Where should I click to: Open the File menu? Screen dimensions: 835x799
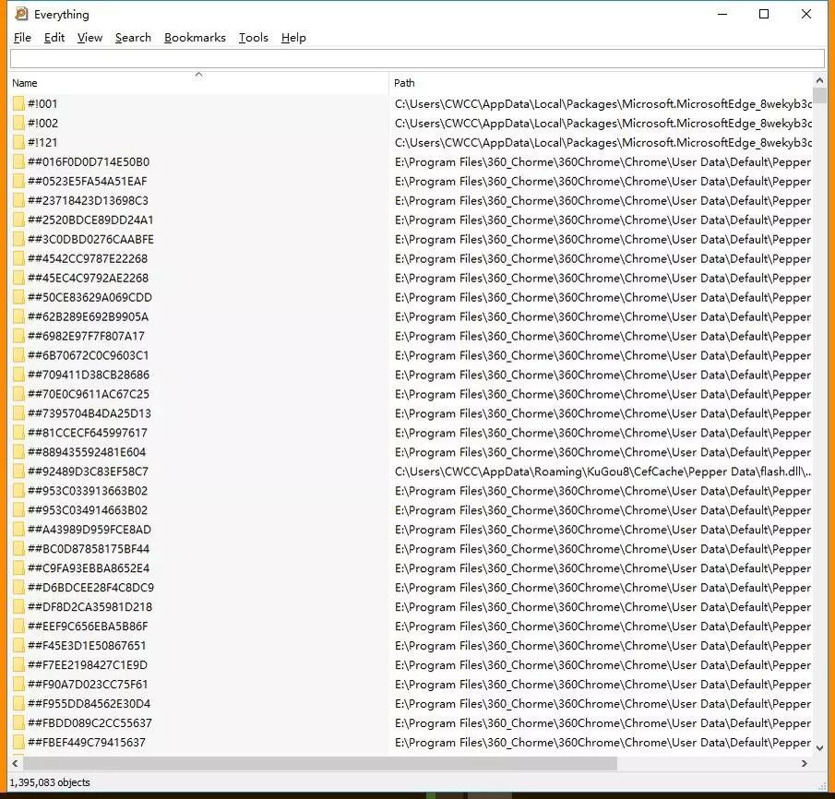tap(22, 38)
